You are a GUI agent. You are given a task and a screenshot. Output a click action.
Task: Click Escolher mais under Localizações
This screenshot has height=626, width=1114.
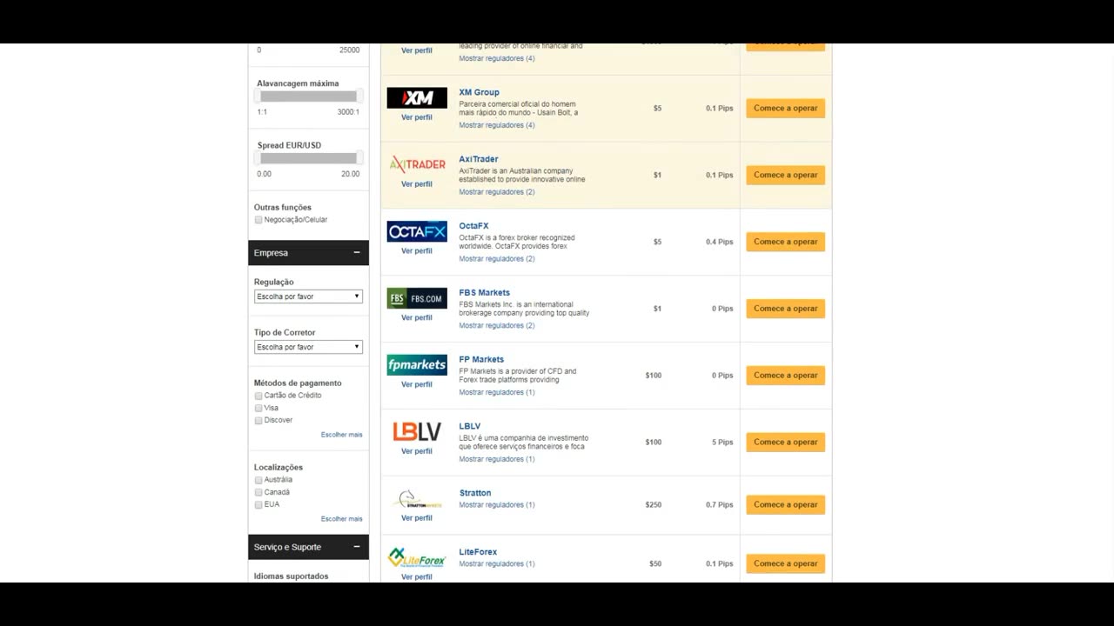pyautogui.click(x=341, y=519)
